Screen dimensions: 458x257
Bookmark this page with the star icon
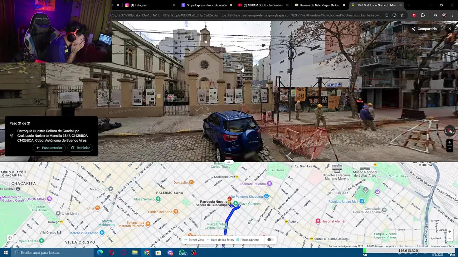coord(402,15)
